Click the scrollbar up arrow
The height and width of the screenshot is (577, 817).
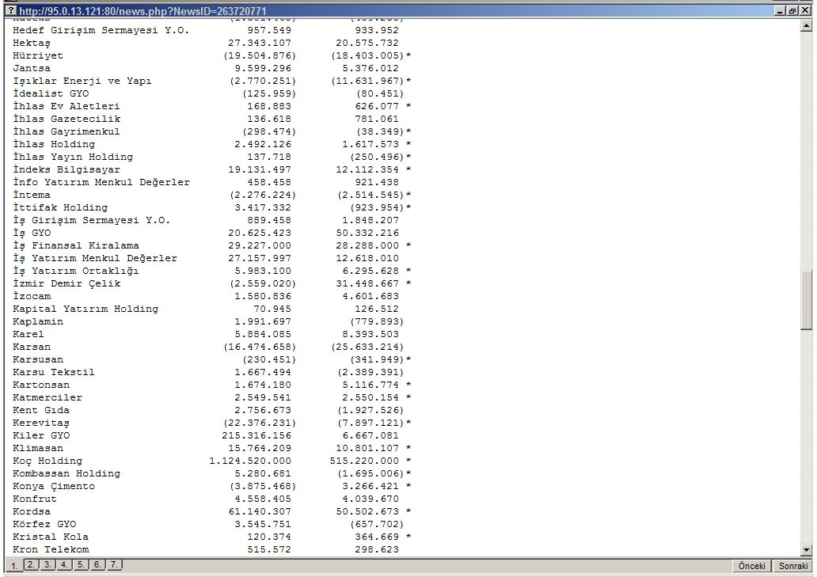coord(806,25)
